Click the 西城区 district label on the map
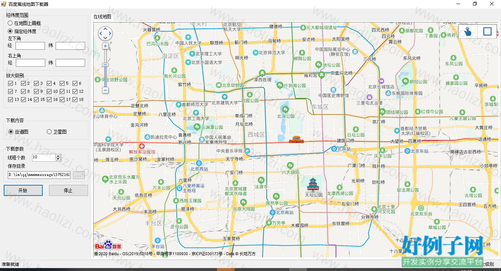The height and width of the screenshot is (271, 501). [x=256, y=134]
